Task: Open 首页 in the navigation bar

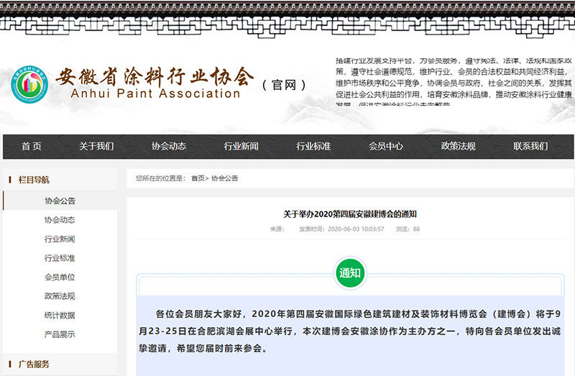Action: click(31, 146)
